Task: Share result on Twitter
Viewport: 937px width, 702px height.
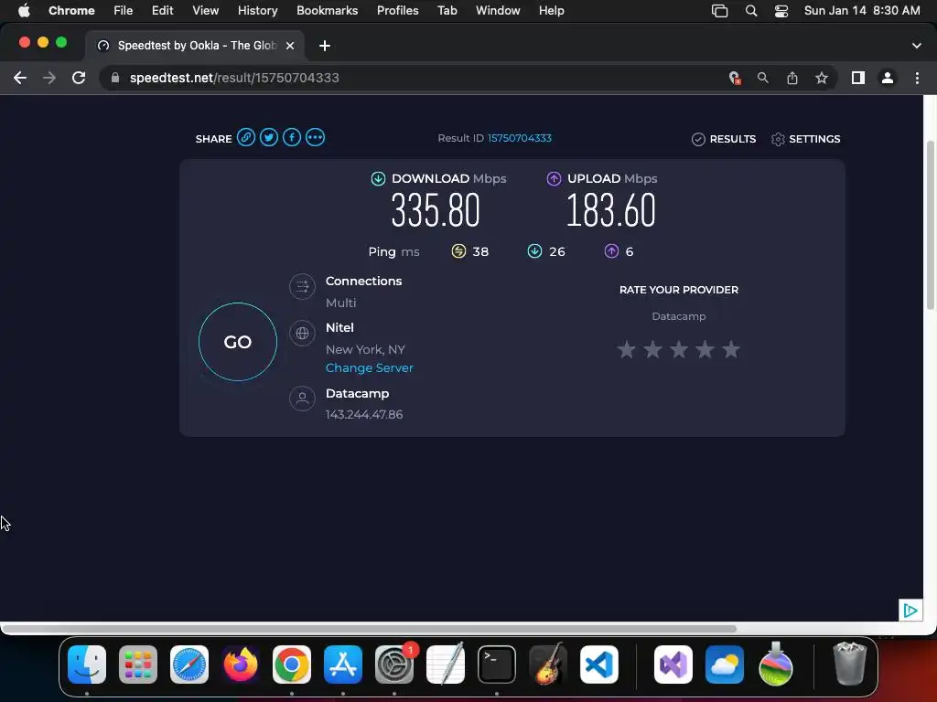Action: coord(269,137)
